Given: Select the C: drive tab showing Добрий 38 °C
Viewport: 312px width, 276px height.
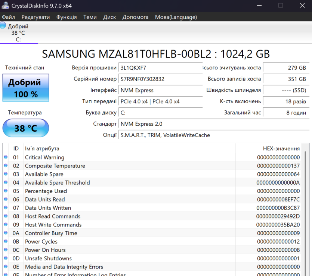Looking at the screenshot, I should pos(18,33).
